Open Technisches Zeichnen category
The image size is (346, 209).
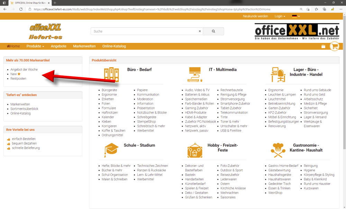click(153, 166)
